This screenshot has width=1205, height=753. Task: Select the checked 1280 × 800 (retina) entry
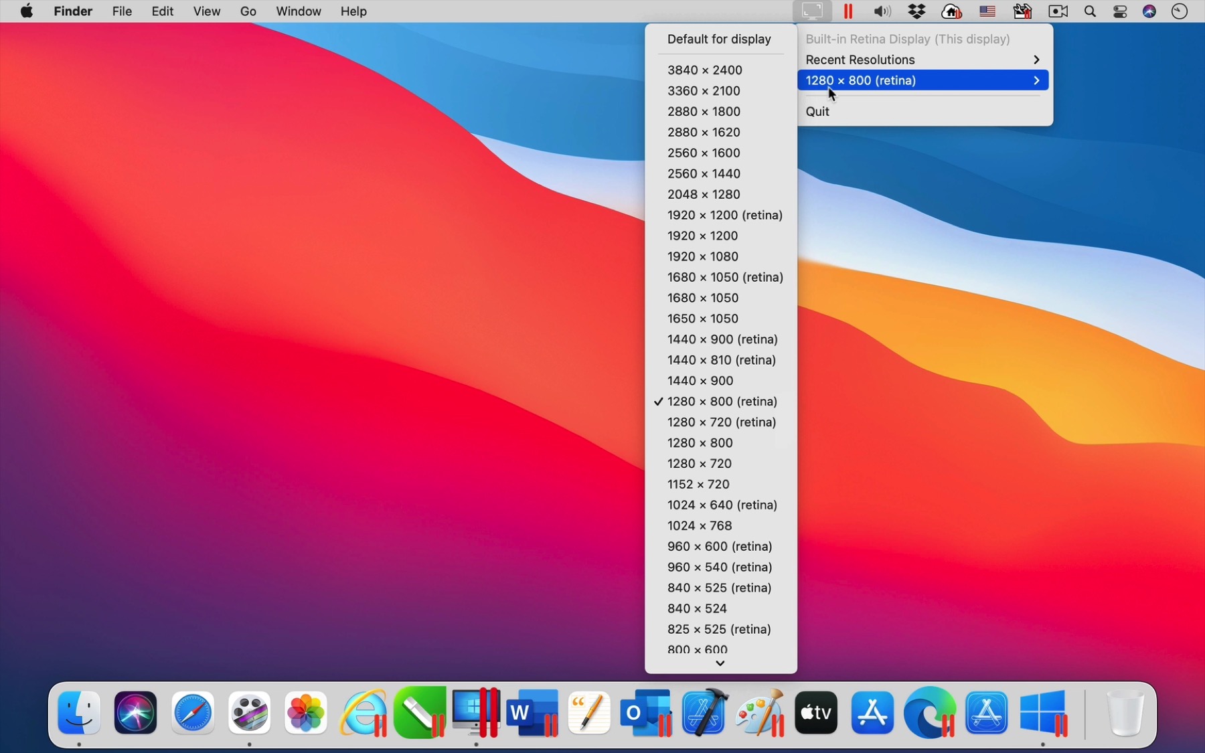(722, 402)
